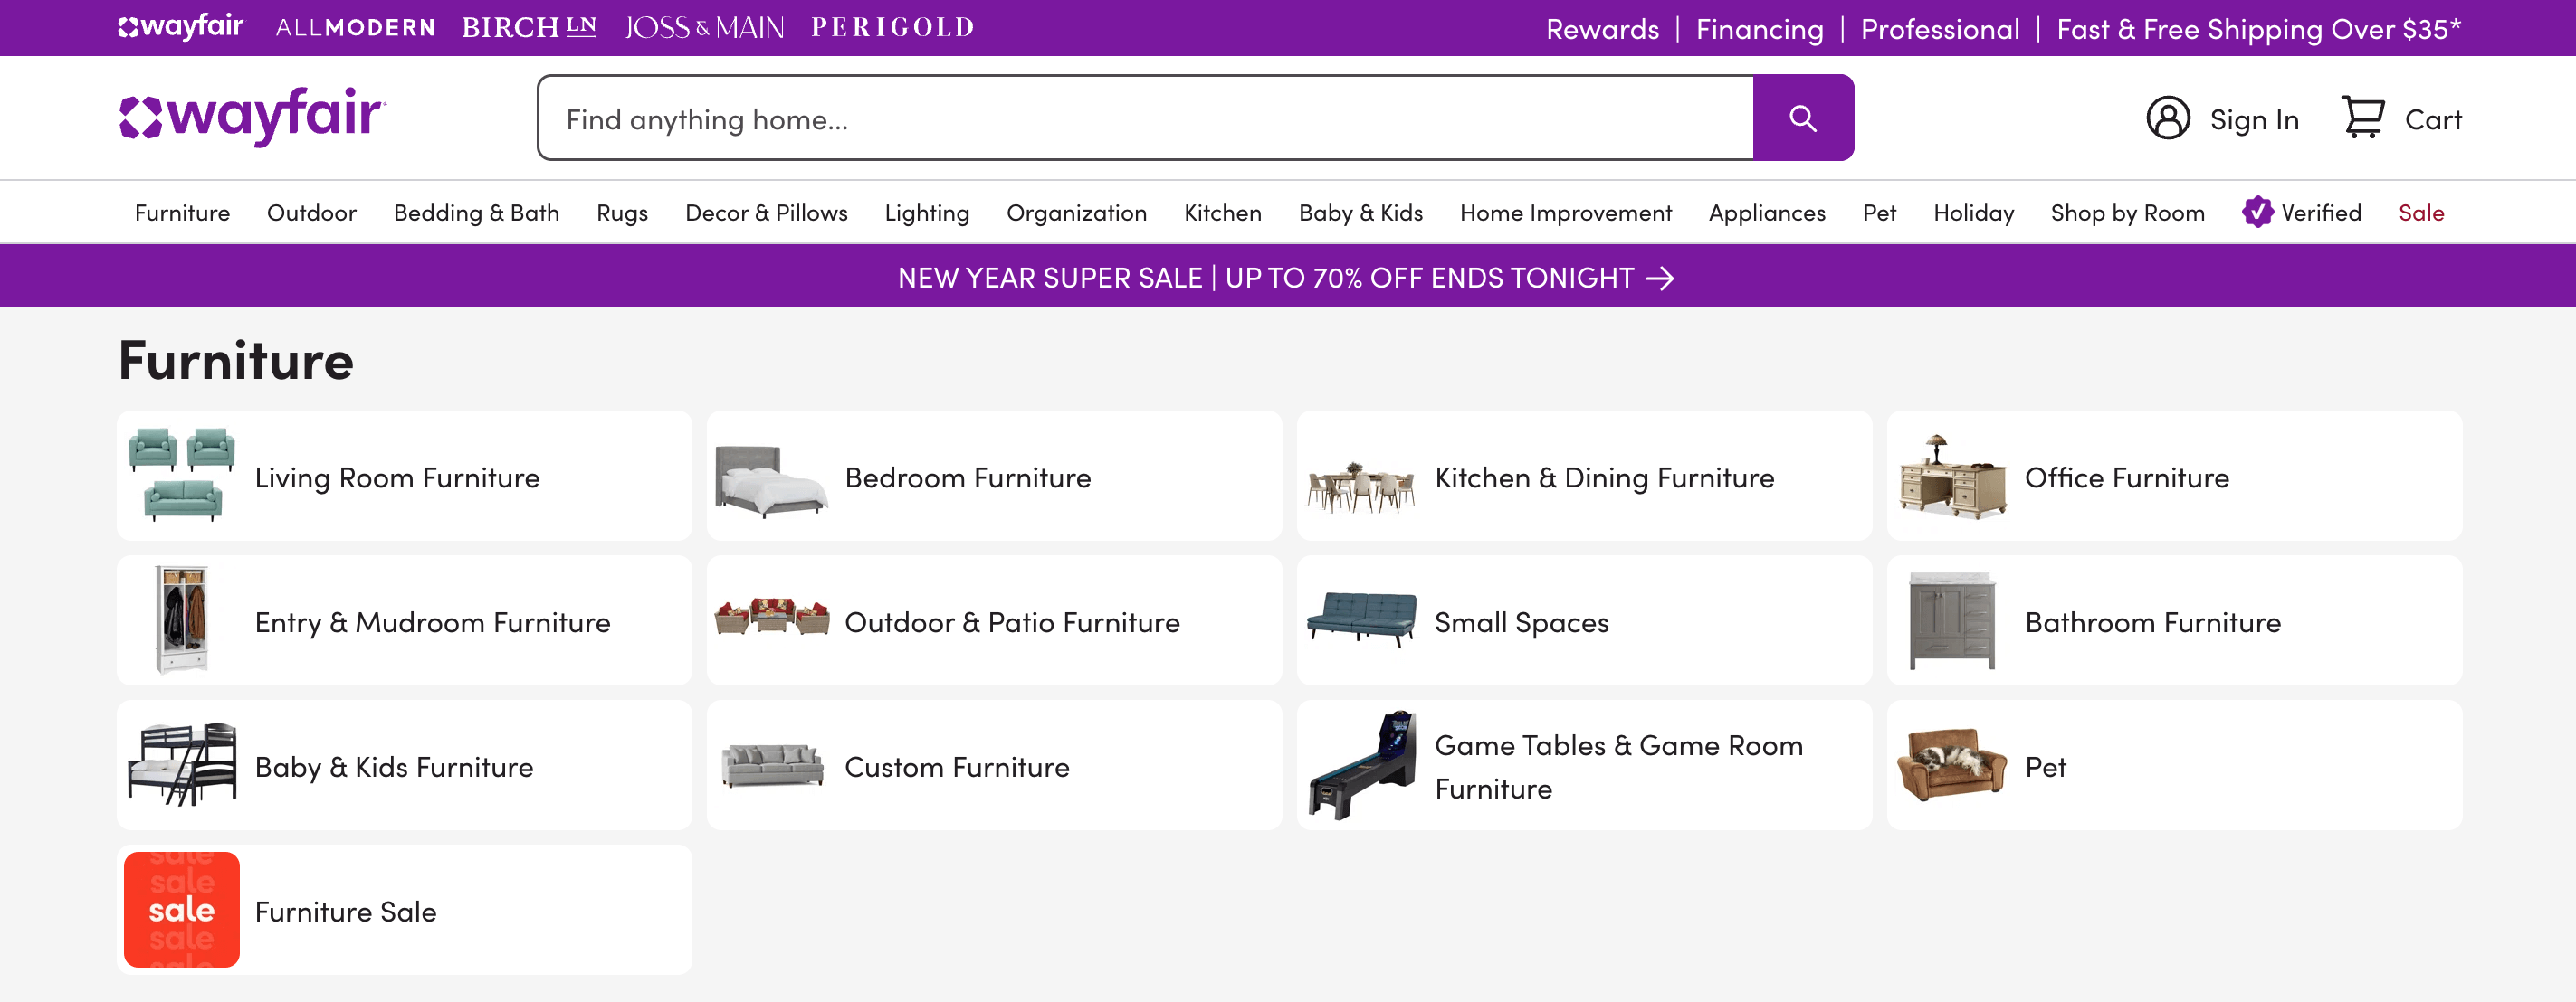
Task: Click the Bedroom Furniture bed thumbnail
Action: click(771, 477)
